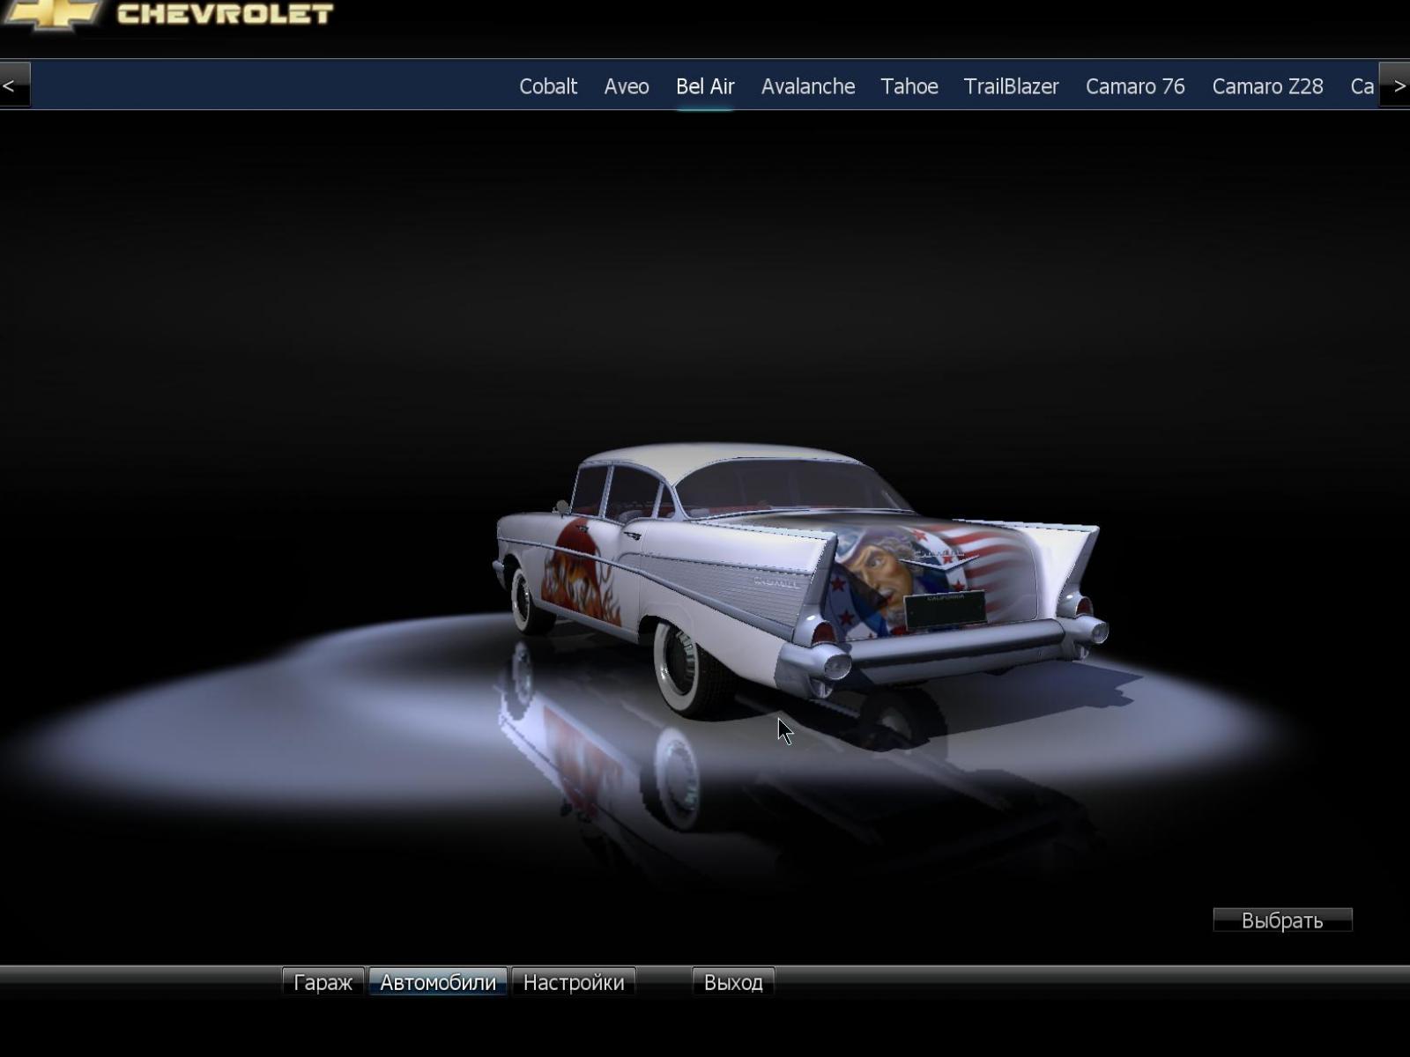This screenshot has width=1410, height=1057.
Task: Click the Выход exit button
Action: (732, 982)
